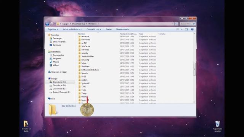
Task: Select the Resources folder icon
Action: coord(80,40)
